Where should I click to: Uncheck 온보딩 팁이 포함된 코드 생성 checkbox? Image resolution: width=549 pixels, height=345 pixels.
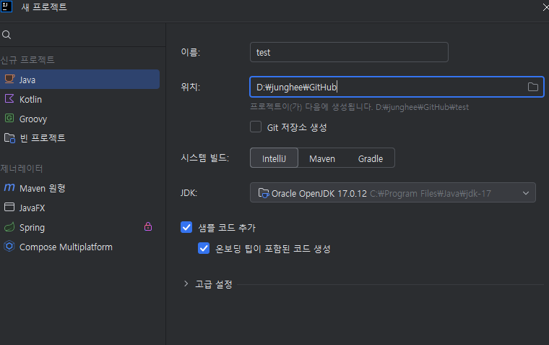click(x=204, y=248)
